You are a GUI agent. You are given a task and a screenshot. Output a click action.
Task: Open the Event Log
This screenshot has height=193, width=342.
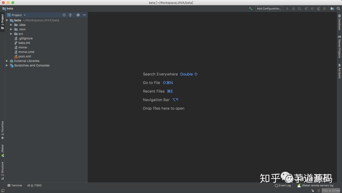[x=283, y=186]
